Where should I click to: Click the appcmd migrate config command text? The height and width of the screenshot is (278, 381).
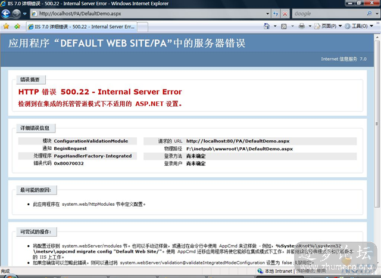point(98,252)
